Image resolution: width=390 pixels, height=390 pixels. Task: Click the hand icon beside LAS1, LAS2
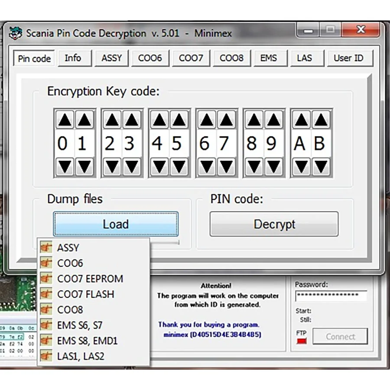pyautogui.click(x=46, y=356)
